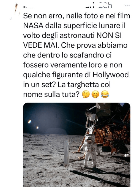Open the three-dot more options menu
Image resolution: width=134 pixels, height=187 pixels.
127,5
